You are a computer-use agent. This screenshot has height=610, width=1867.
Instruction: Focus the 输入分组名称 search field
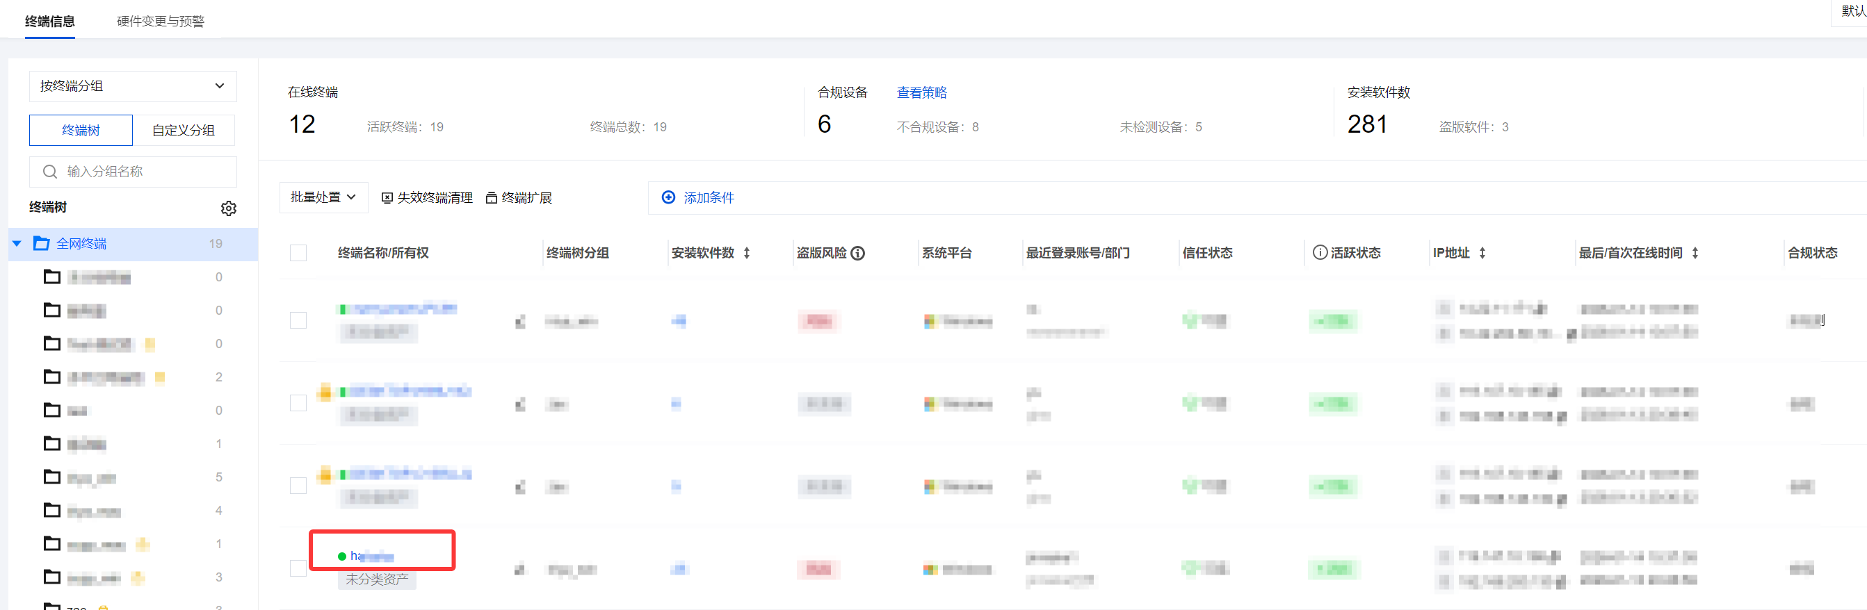145,172
